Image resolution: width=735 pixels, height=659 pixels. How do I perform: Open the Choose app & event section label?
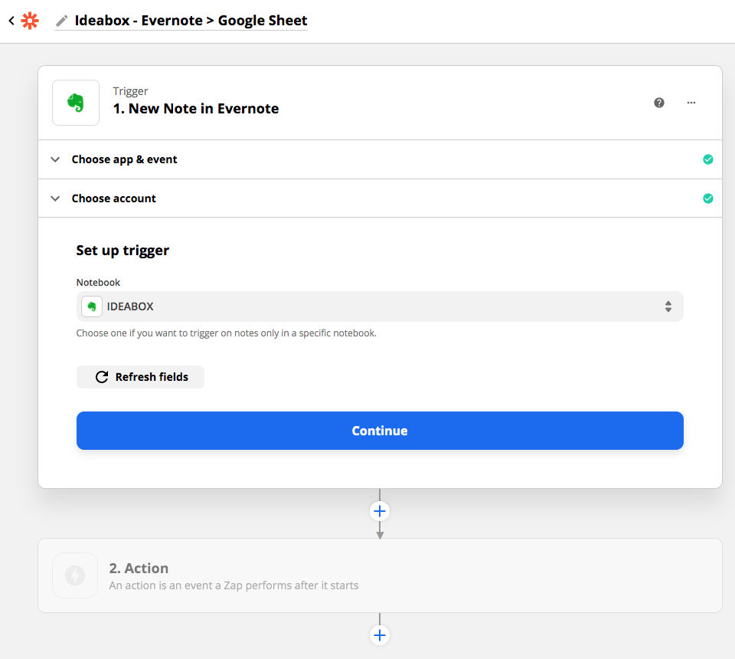[x=124, y=159]
